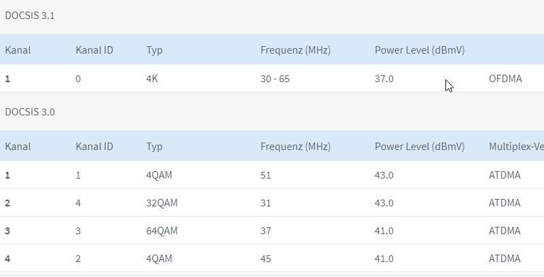
Task: Click the Kanal ID header in DOCSIS 3.0 table
Action: tap(94, 146)
